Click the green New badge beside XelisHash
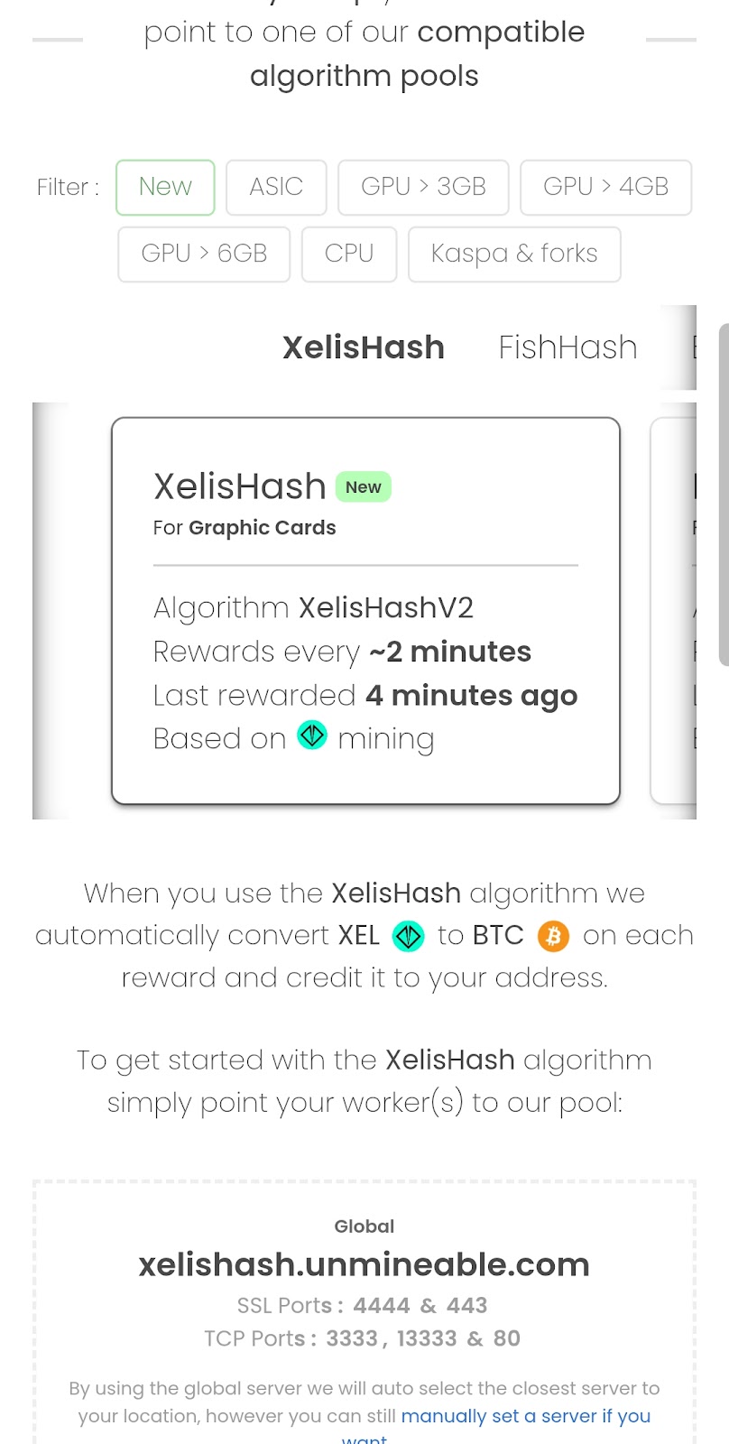Image resolution: width=729 pixels, height=1444 pixels. [x=364, y=487]
